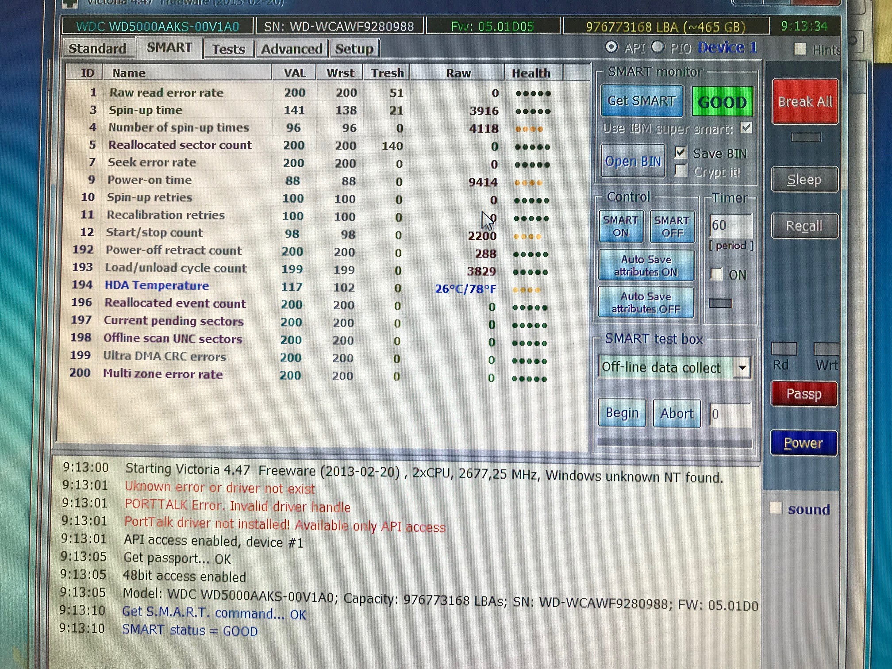892x669 pixels.
Task: Click the Get SMART button
Action: pos(642,101)
